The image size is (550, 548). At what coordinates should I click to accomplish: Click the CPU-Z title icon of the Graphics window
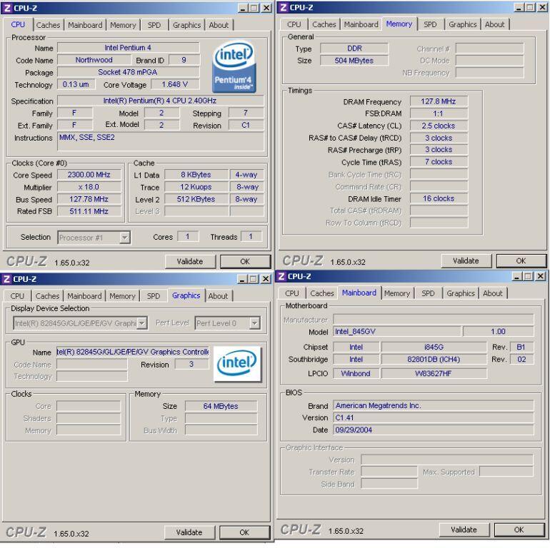tap(6, 279)
